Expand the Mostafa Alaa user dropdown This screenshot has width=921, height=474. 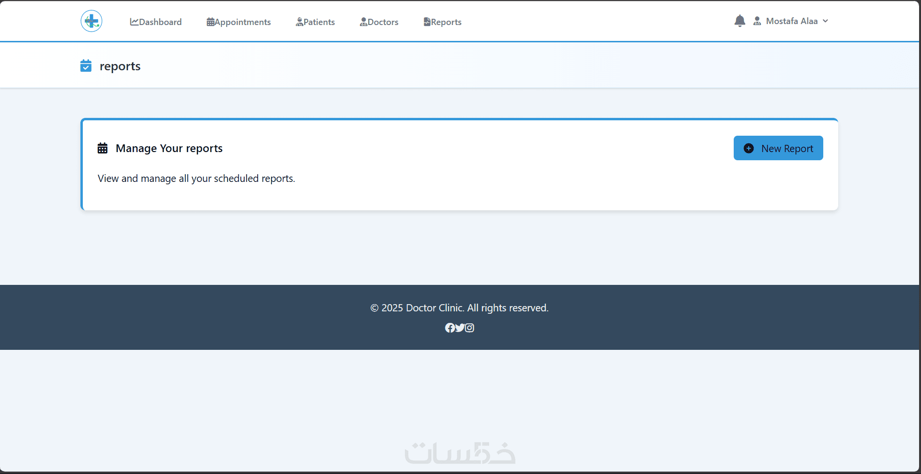825,21
